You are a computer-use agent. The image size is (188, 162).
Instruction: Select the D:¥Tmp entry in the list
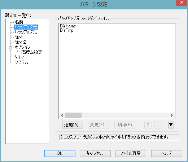[x=67, y=30]
